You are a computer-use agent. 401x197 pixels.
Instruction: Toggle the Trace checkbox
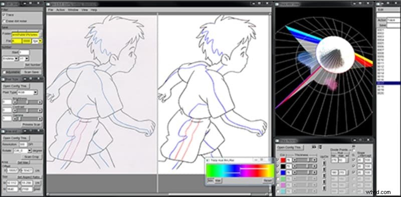(x=4, y=15)
